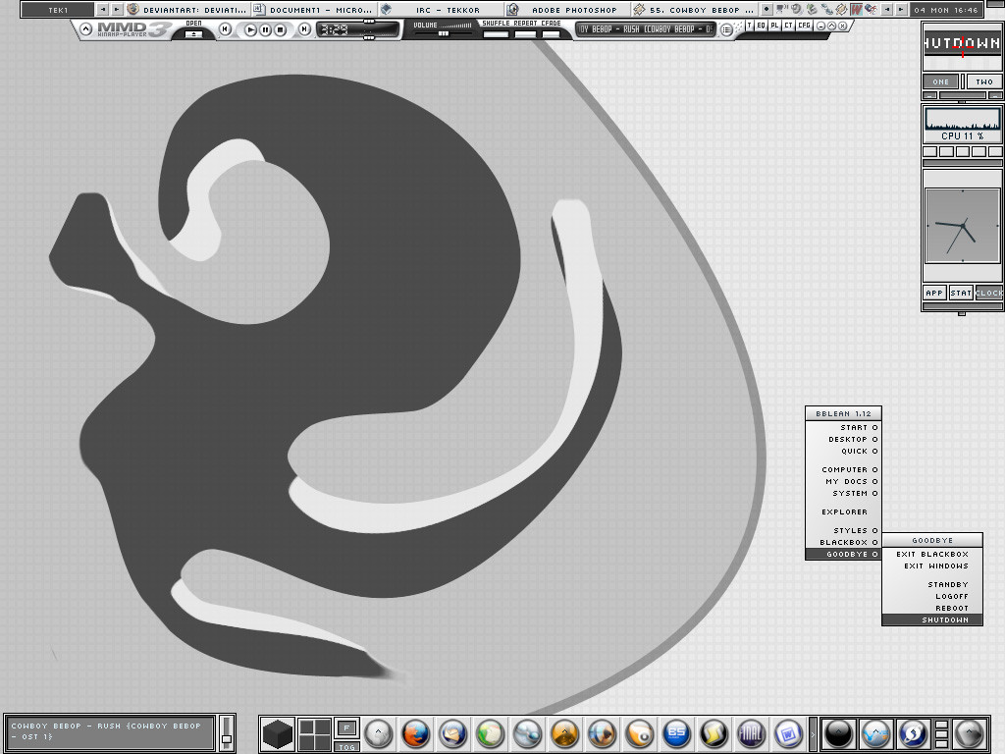Expand the Computer submenu

click(x=843, y=470)
